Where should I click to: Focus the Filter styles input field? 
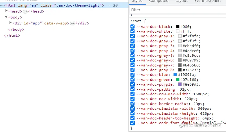[x=177, y=10]
